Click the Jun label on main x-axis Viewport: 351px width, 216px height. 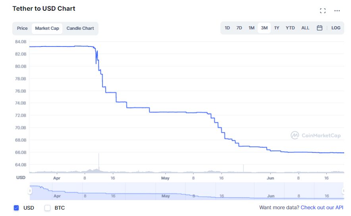click(270, 178)
